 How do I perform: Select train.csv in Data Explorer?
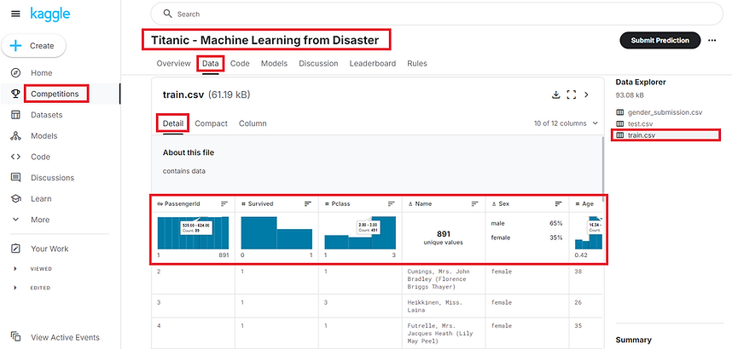642,135
